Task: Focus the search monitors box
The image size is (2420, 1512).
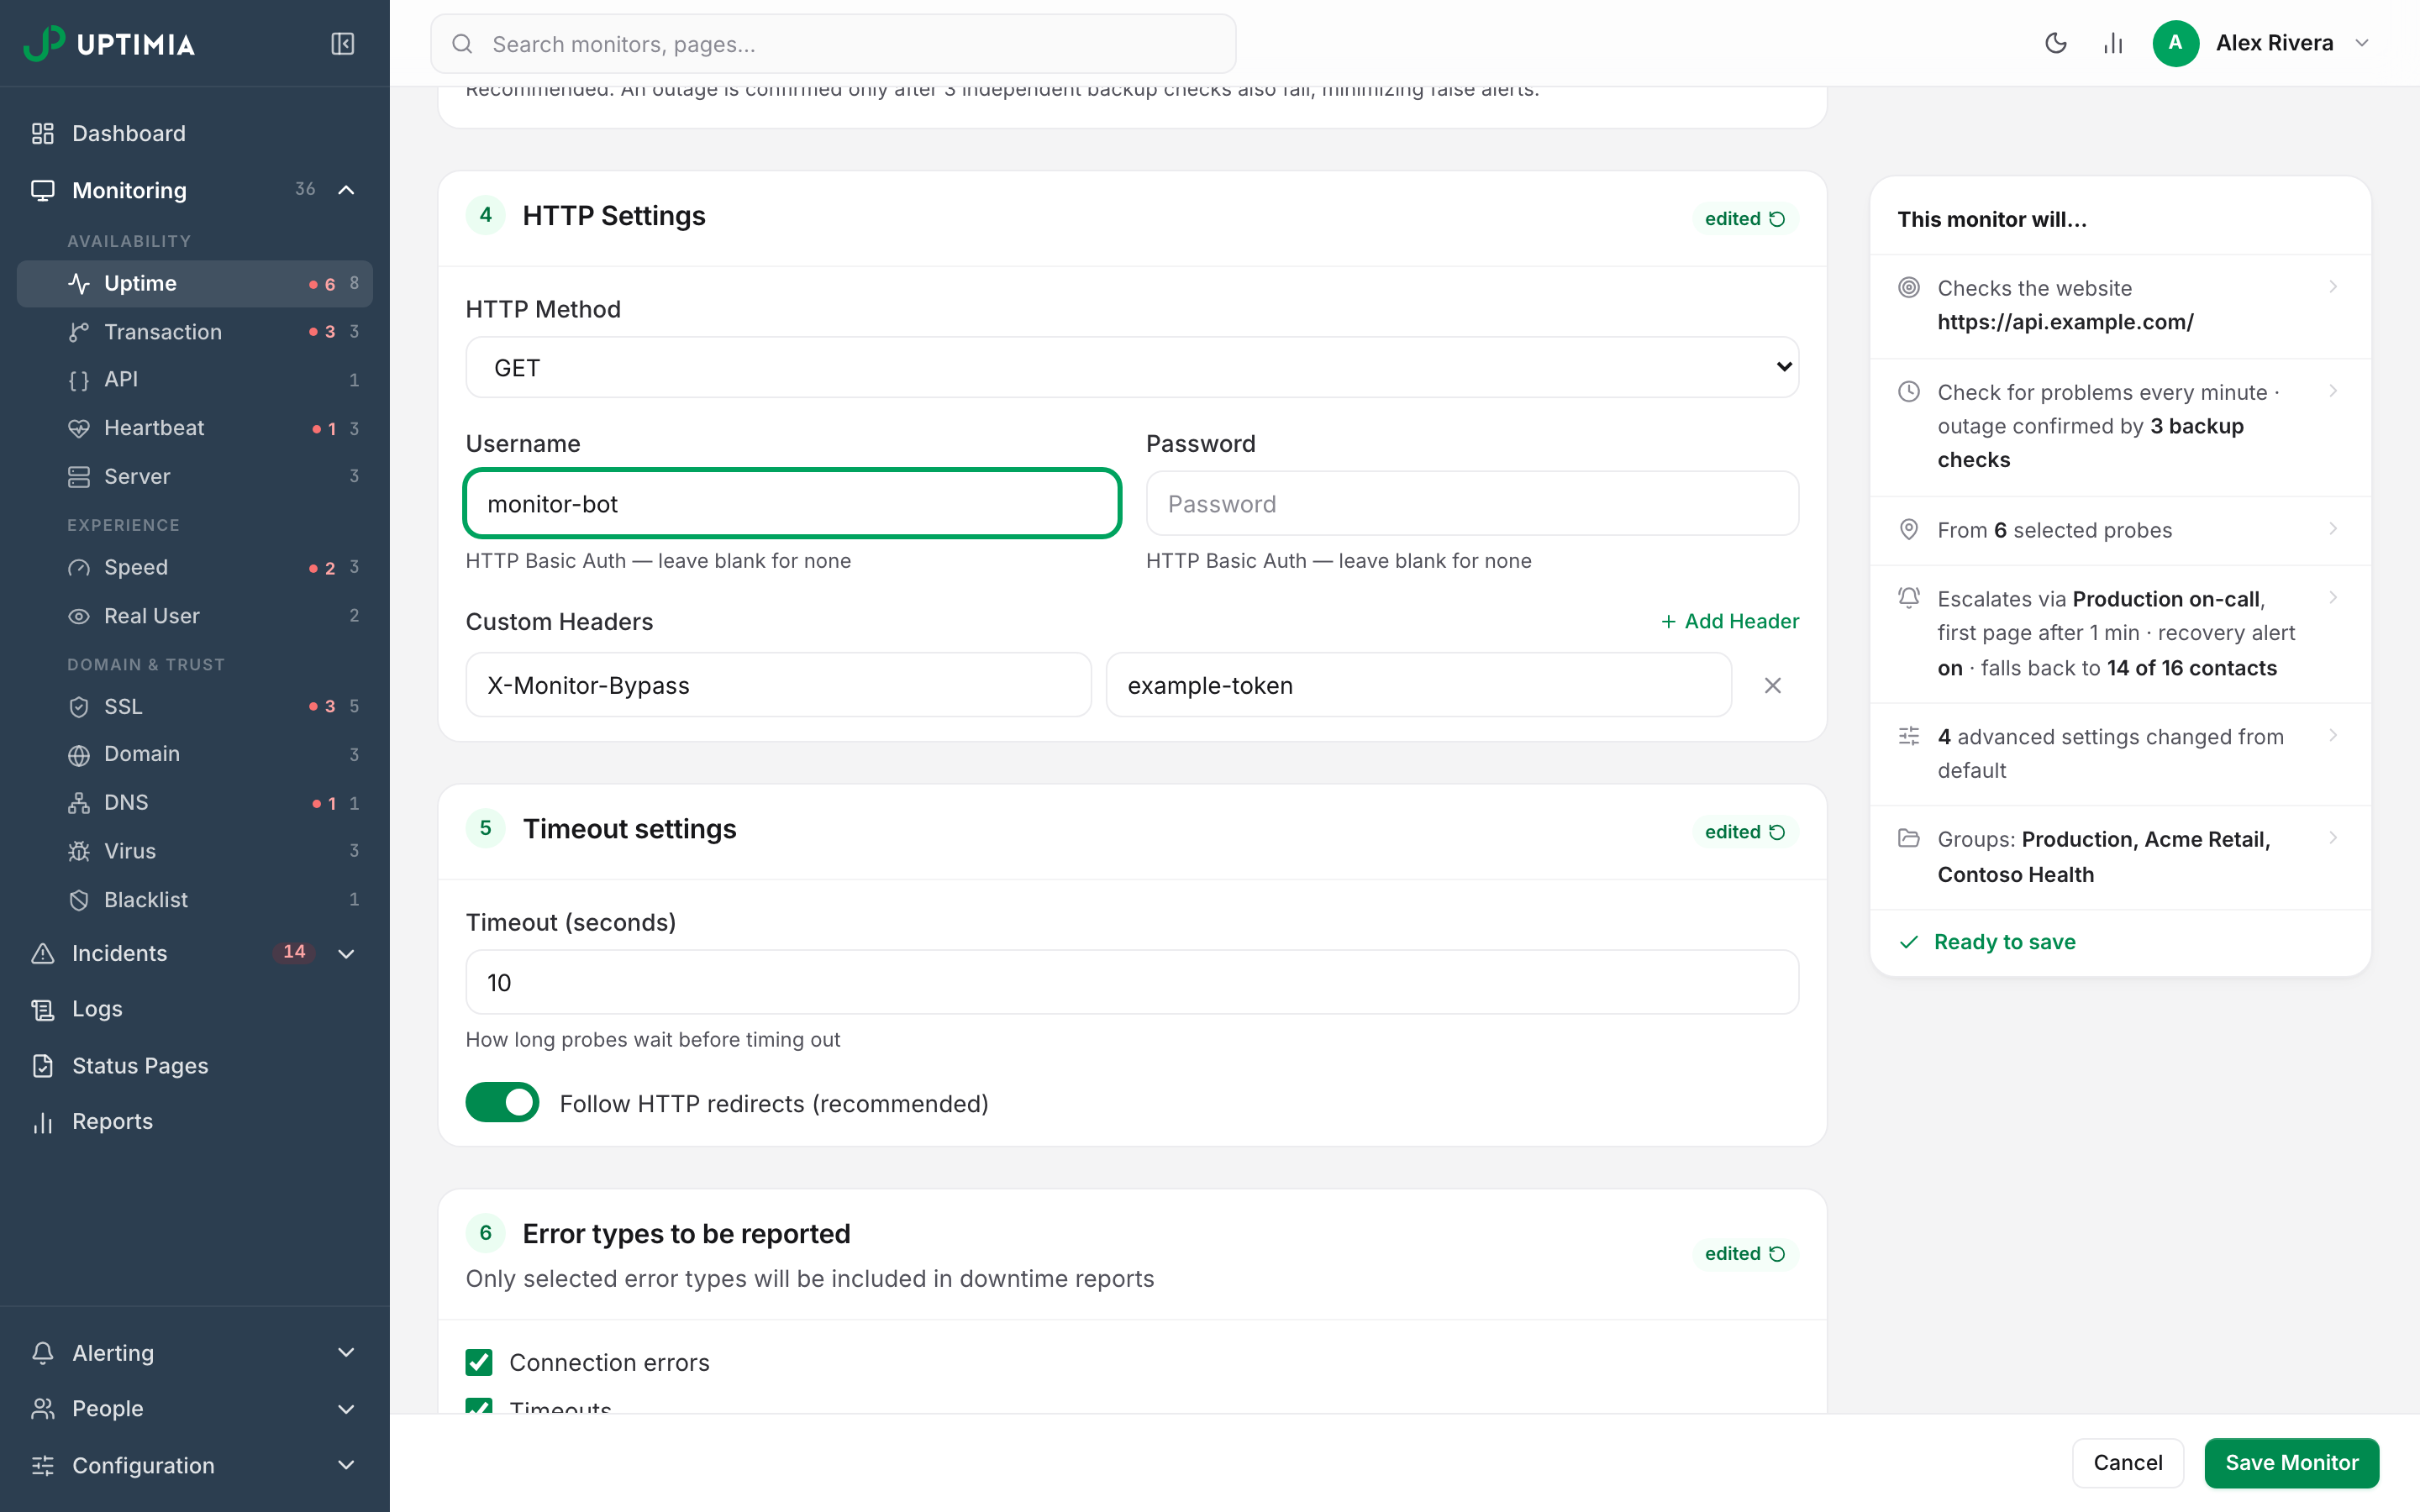Action: point(833,44)
